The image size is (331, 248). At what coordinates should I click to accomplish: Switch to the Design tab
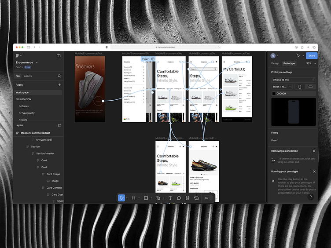[x=275, y=63]
